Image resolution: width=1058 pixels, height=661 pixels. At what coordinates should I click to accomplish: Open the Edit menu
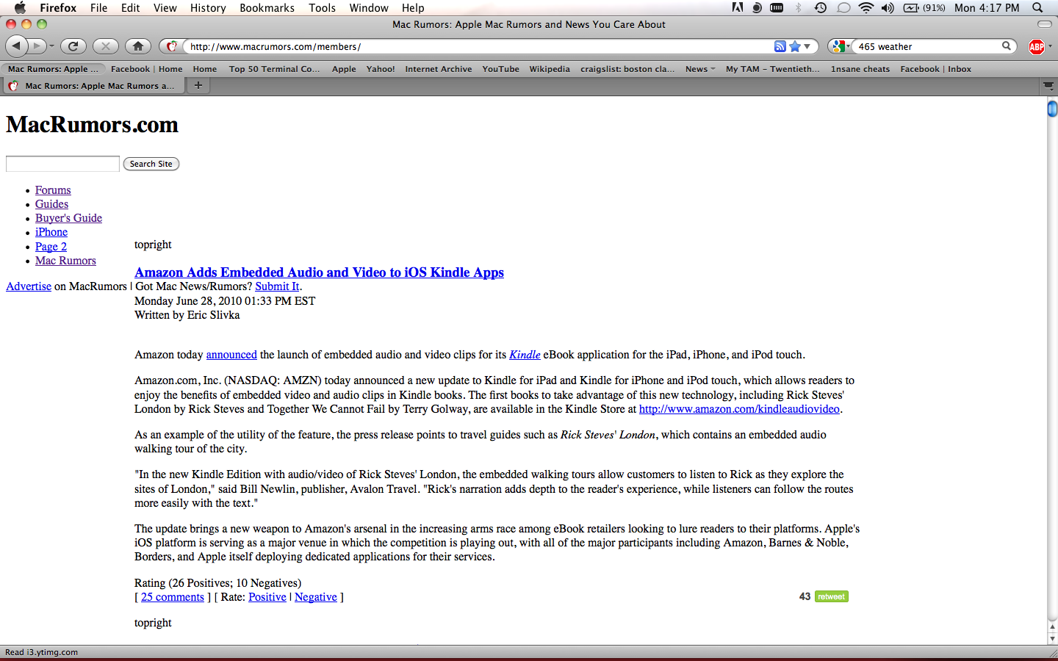(130, 8)
